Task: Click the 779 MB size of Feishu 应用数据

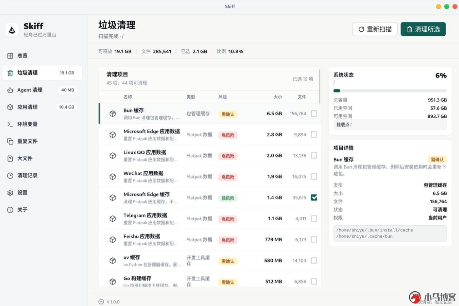Action: pyautogui.click(x=273, y=240)
